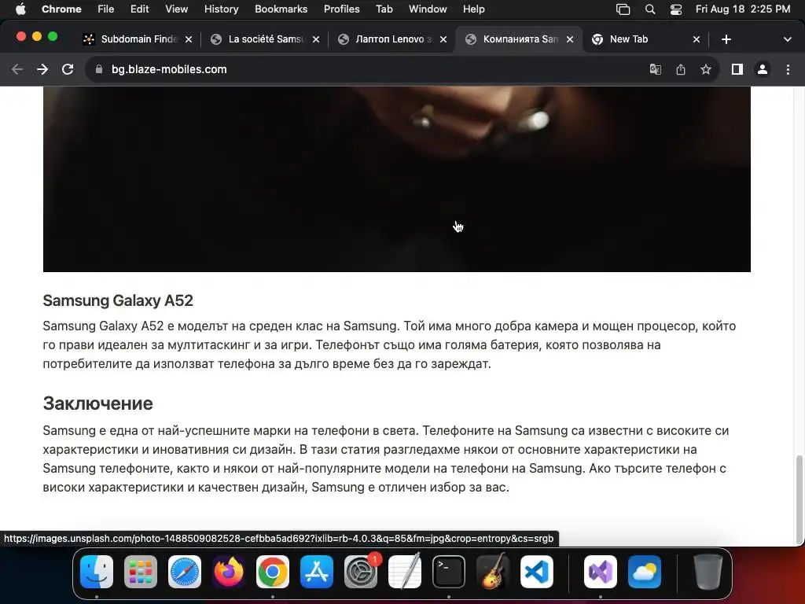The image size is (805, 604).
Task: Open Visual Studio Code from the Dock
Action: [x=536, y=572]
